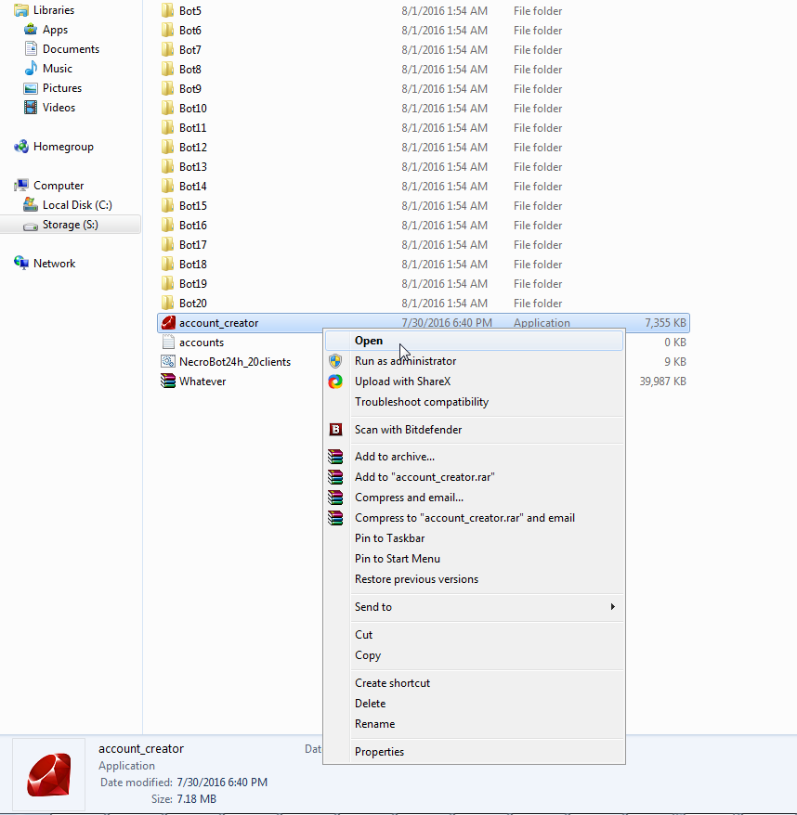Viewport: 797px width, 815px height.
Task: Select the Bot12 folder icon
Action: coord(167,147)
